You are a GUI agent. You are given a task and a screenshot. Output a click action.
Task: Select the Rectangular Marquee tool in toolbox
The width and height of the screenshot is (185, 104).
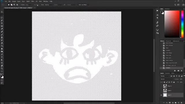coord(2,15)
